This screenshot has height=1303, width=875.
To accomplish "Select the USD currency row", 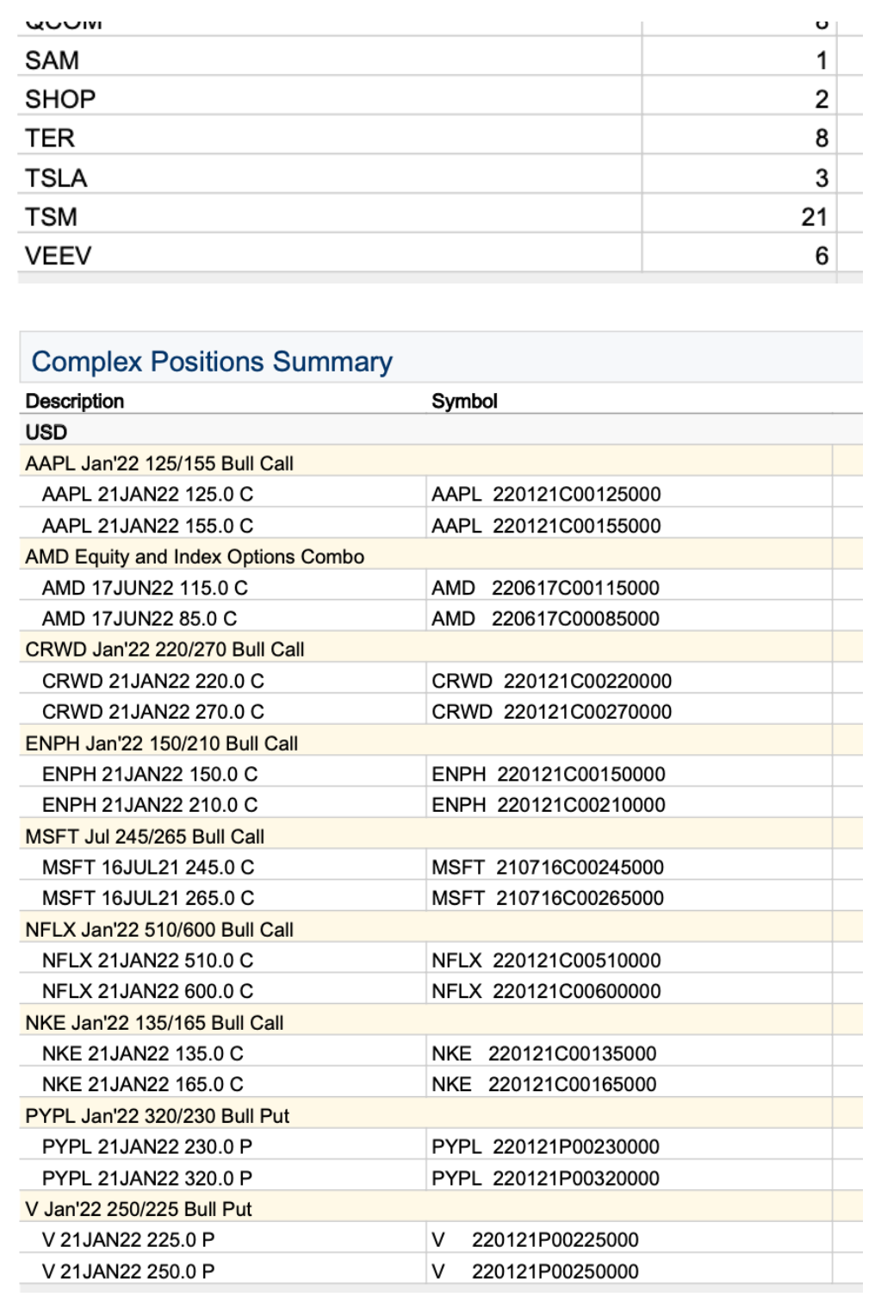I will click(x=47, y=433).
